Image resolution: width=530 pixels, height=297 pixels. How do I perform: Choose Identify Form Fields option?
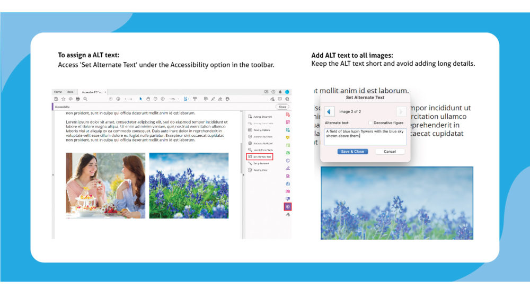(260, 150)
